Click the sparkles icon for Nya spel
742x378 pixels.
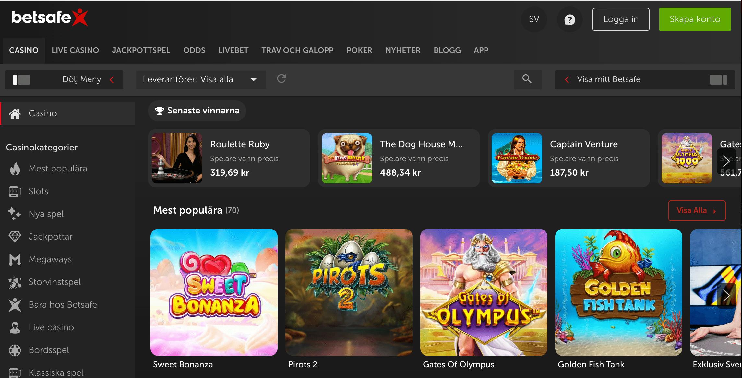pos(14,214)
